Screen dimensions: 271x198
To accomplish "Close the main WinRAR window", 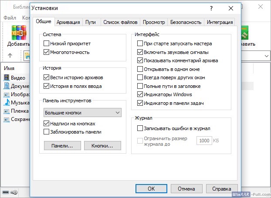I will pyautogui.click(x=261, y=7).
